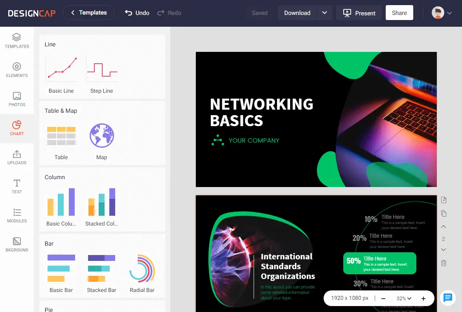Switch to the Templates sidebar tab

pos(17,41)
